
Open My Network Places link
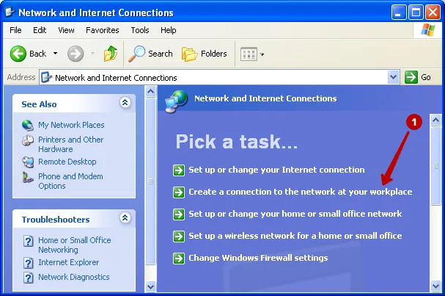(71, 125)
